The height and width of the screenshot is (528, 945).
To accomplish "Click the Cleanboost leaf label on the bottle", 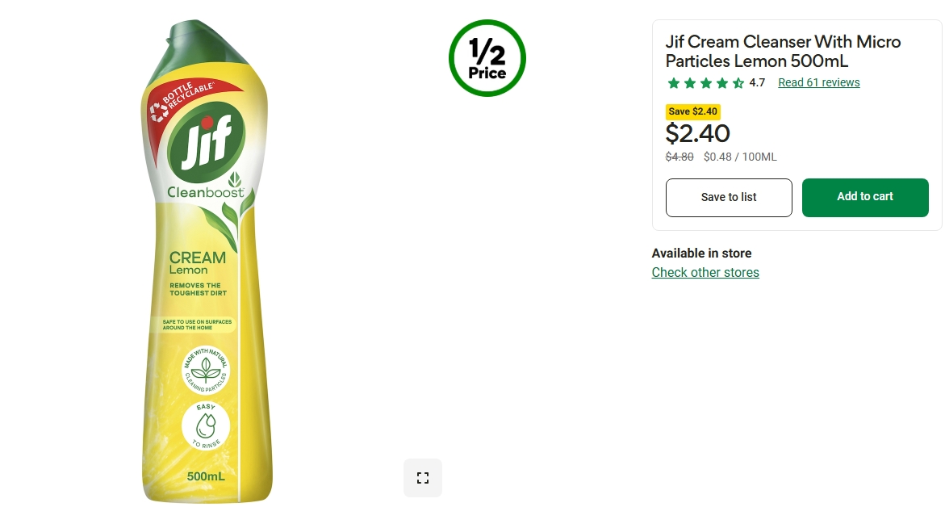I will tap(206, 191).
